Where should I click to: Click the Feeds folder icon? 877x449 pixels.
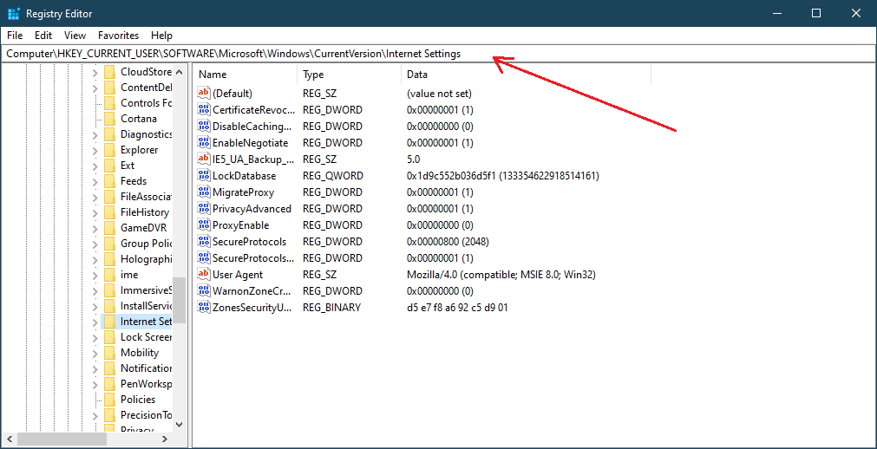[109, 181]
